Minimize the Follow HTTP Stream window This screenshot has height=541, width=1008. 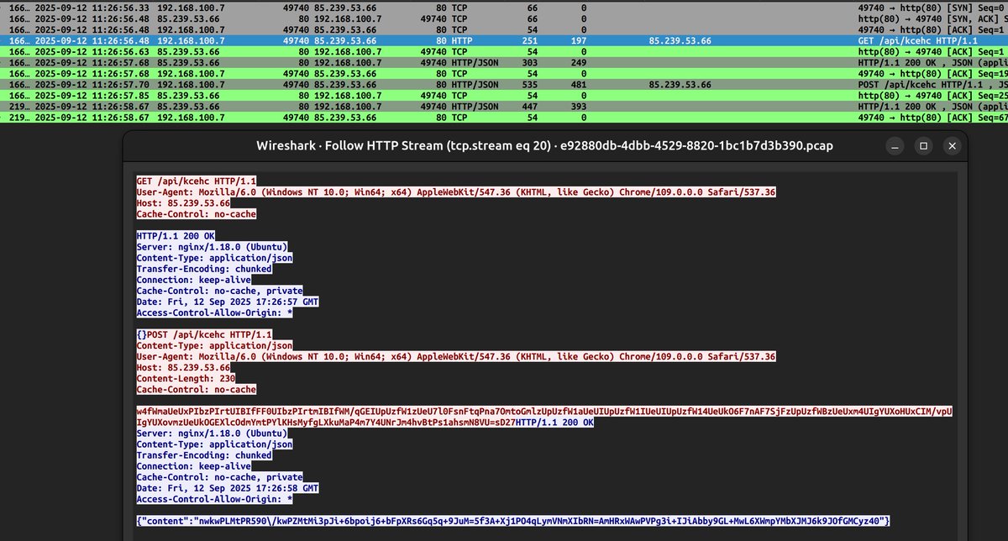[x=895, y=146]
